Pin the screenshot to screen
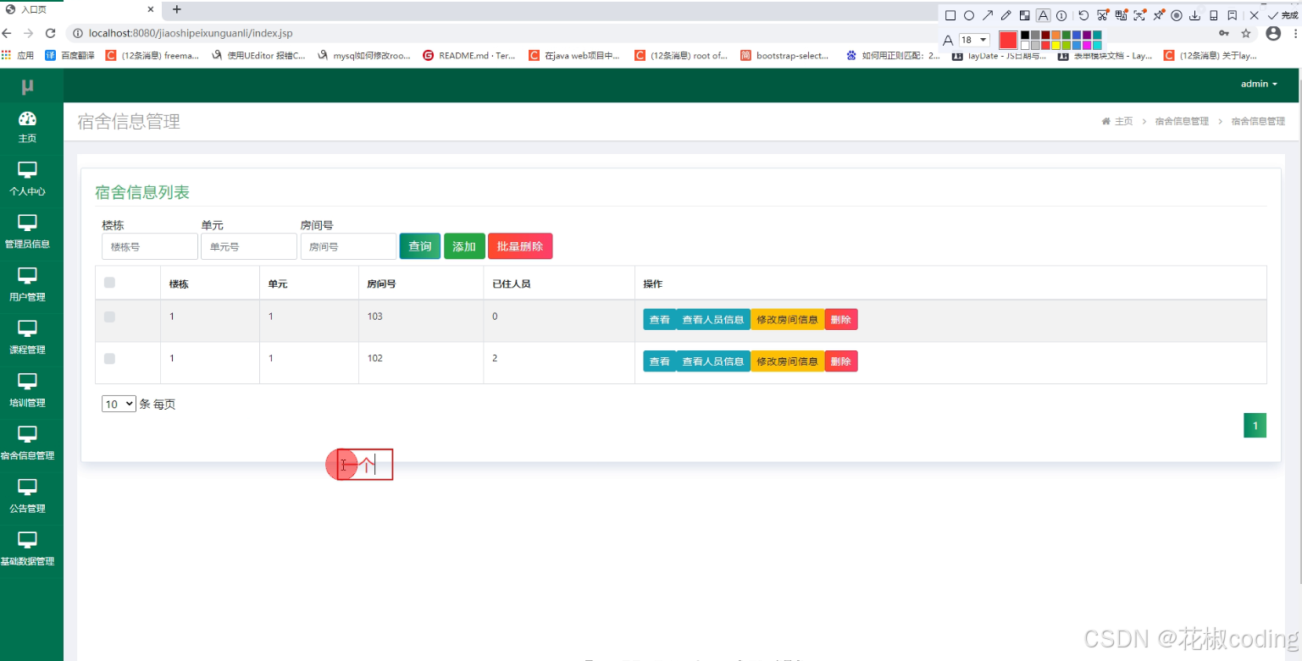 point(1159,15)
